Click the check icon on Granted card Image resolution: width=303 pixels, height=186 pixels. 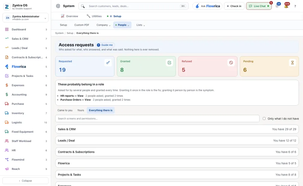(x=169, y=63)
